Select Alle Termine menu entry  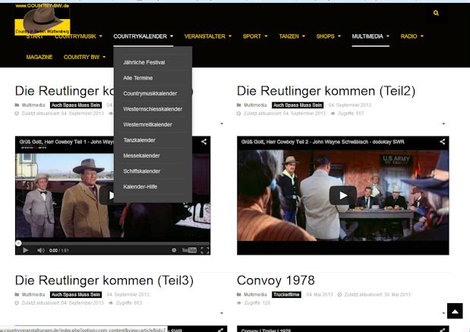point(138,78)
